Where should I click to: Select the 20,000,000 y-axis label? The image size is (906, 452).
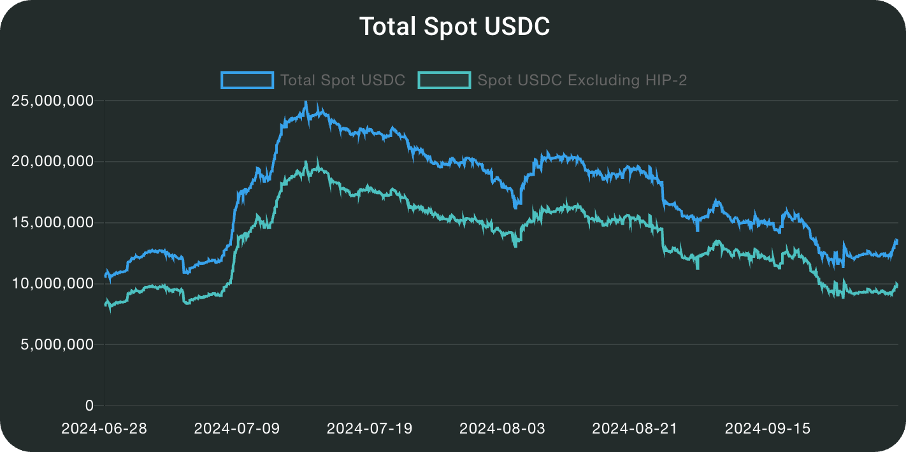pyautogui.click(x=53, y=162)
